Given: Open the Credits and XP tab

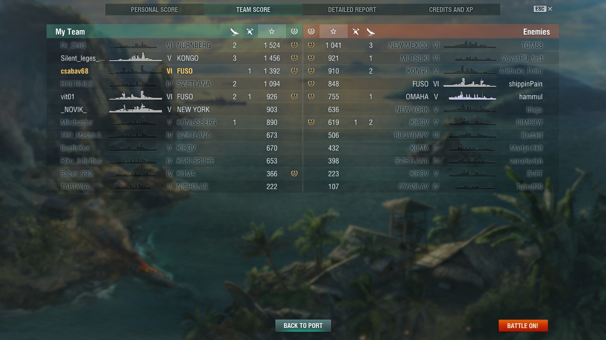Looking at the screenshot, I should click(x=451, y=9).
